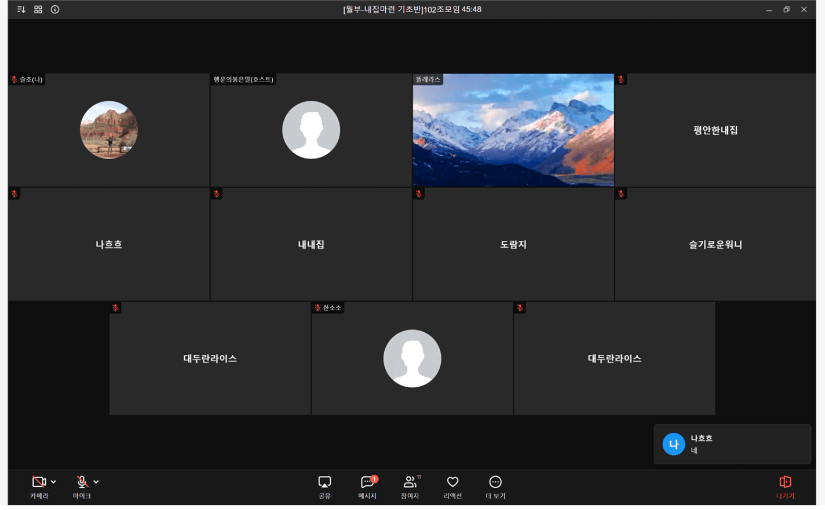Show the participants list

(x=410, y=487)
